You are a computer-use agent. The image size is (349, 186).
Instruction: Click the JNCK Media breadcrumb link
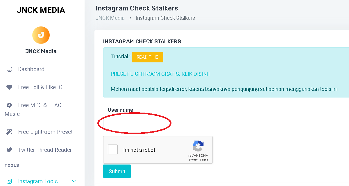110,18
